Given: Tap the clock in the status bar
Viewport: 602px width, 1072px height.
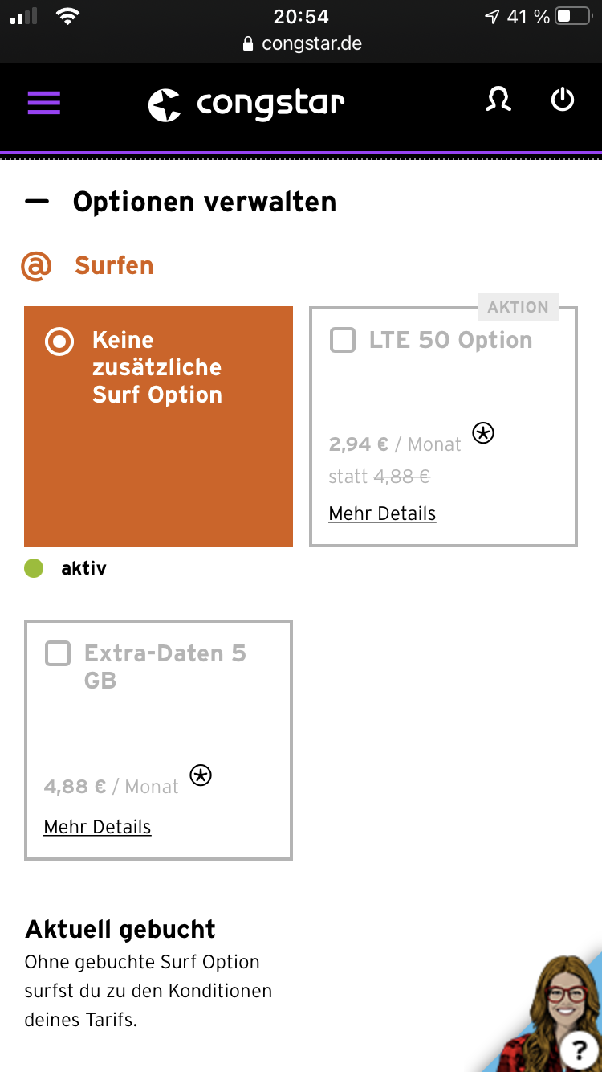Looking at the screenshot, I should (x=301, y=16).
